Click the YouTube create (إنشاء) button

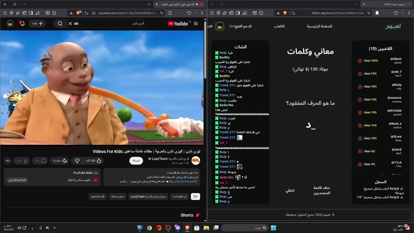coord(37,24)
